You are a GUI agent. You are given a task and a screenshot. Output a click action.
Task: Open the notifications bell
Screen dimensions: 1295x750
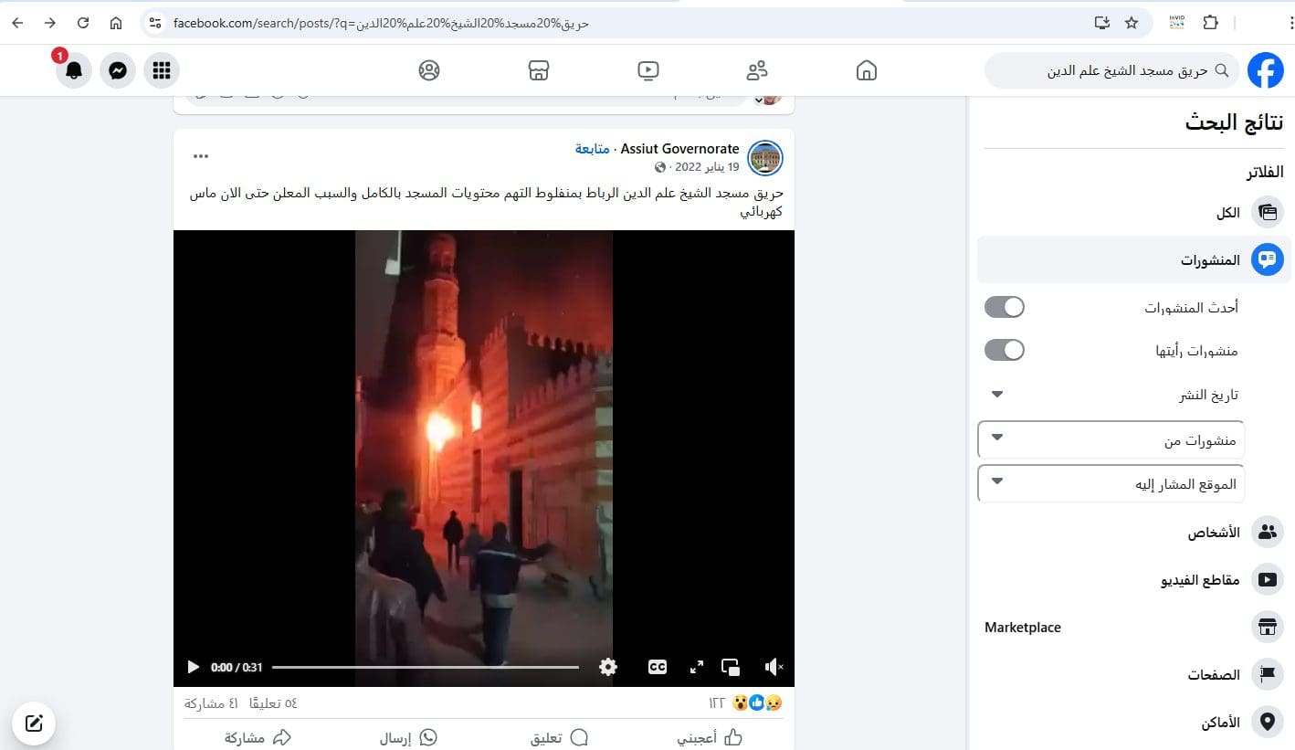click(74, 70)
